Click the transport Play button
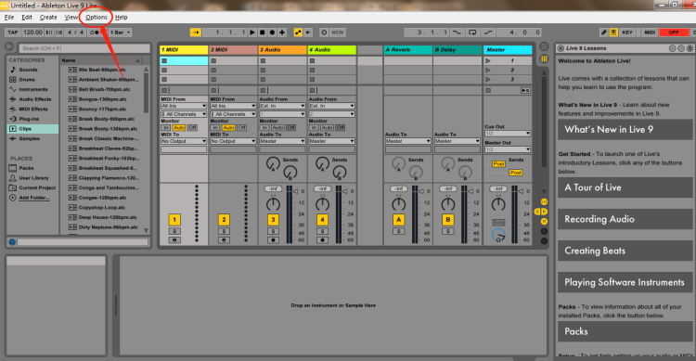This screenshot has height=361, width=696. click(252, 32)
